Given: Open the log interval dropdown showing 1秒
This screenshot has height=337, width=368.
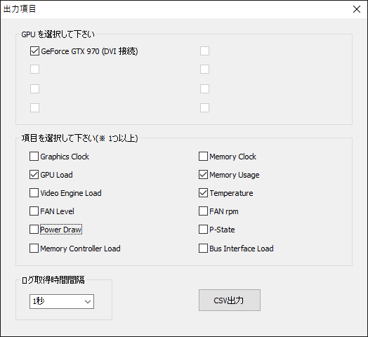Looking at the screenshot, I should (x=62, y=302).
